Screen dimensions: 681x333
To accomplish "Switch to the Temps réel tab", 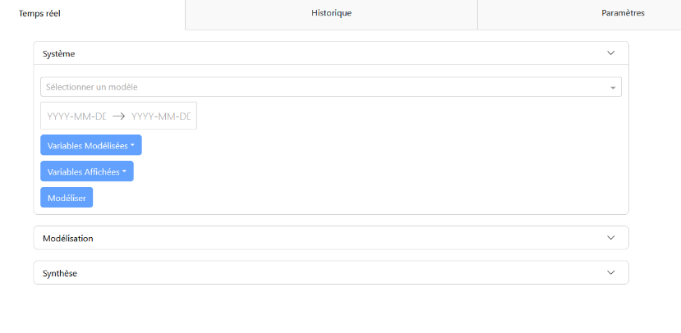I will [x=39, y=13].
